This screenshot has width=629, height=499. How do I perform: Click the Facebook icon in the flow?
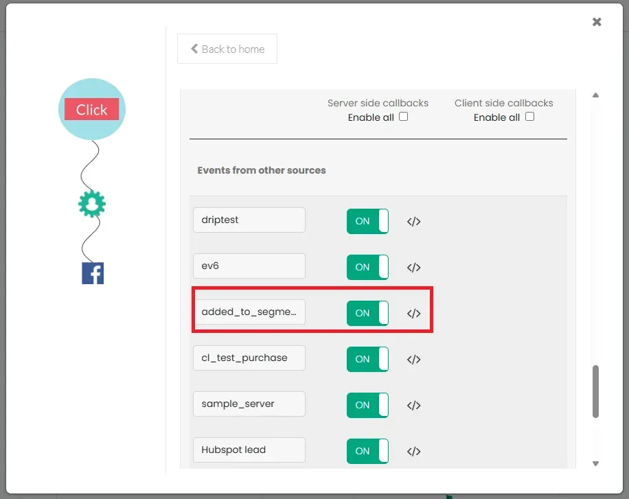(x=93, y=273)
